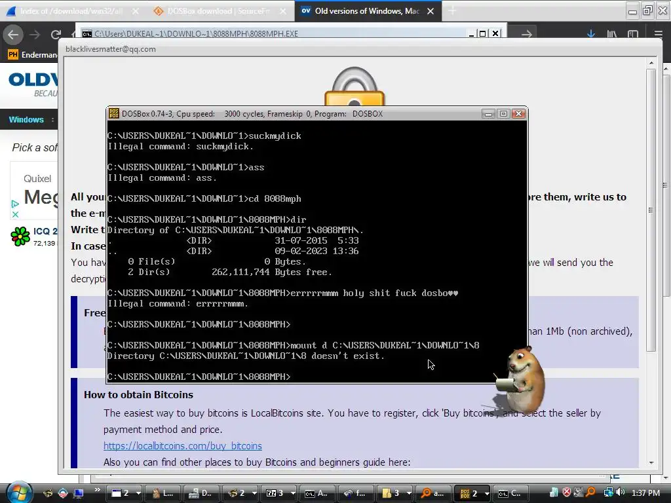Open the 'f...' taskbar item

tap(355, 493)
